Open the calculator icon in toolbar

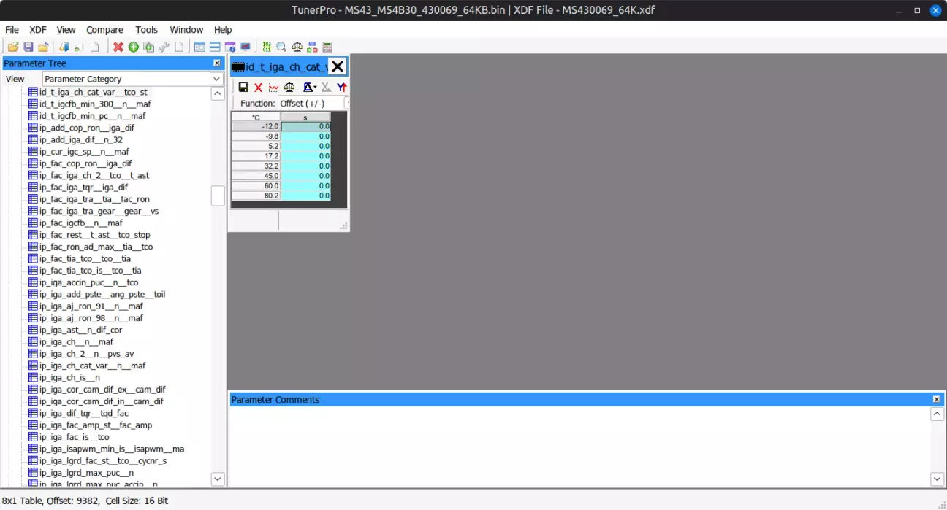coord(327,47)
